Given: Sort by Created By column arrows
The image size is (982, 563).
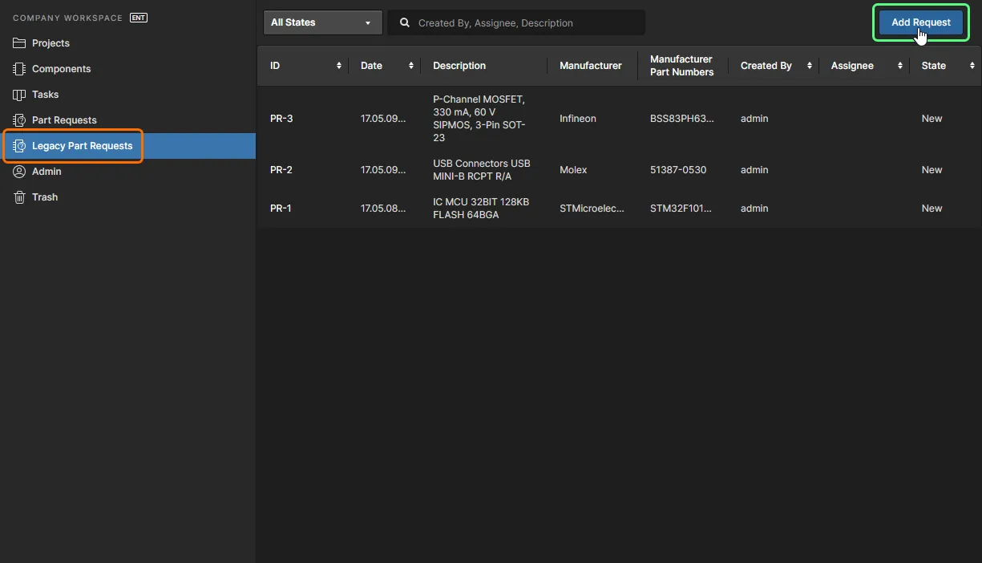Looking at the screenshot, I should 810,66.
